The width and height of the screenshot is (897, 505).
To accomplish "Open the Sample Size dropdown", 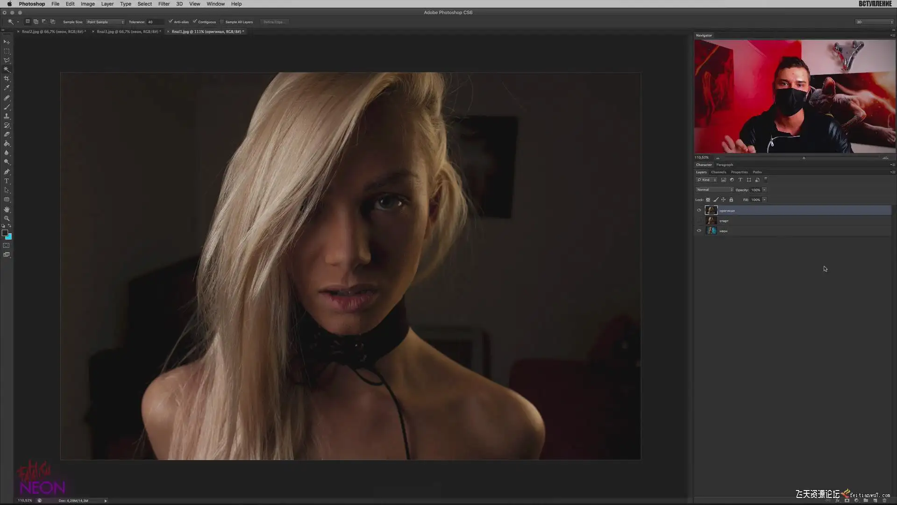I will (x=105, y=22).
